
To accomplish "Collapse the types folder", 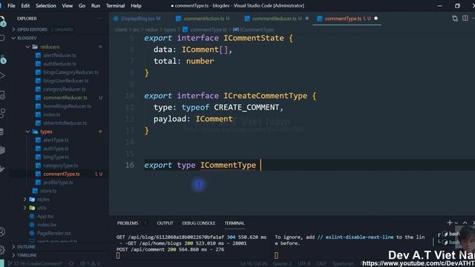I will (27, 132).
